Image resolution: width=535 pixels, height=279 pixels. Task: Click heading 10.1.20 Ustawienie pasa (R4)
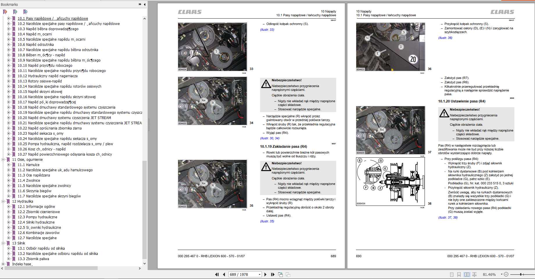(x=462, y=101)
